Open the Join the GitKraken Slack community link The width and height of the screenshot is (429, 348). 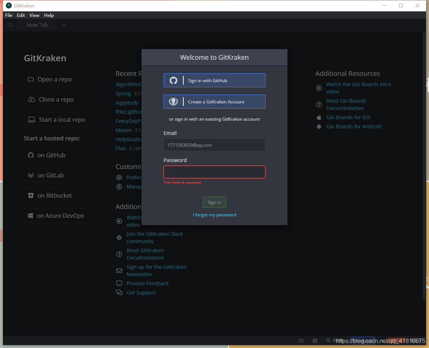155,238
